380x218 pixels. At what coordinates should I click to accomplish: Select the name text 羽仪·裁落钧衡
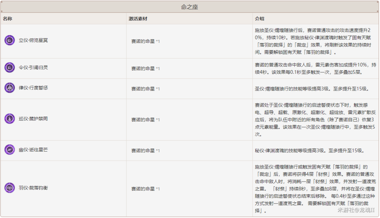point(33,188)
